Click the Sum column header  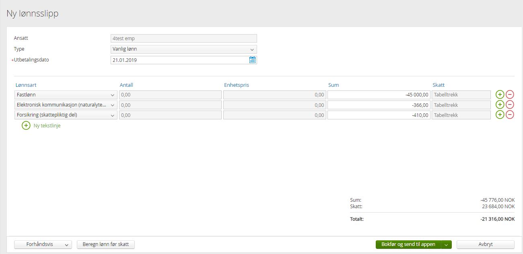(334, 85)
